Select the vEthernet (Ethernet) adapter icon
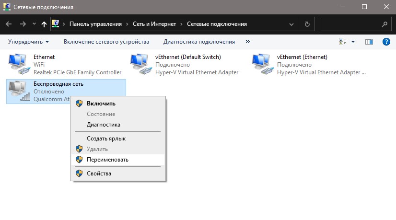This screenshot has height=220, width=396. pos(263,64)
